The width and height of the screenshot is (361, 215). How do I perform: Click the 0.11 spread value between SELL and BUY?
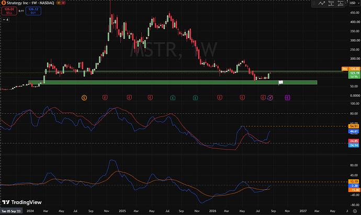coord(21,11)
